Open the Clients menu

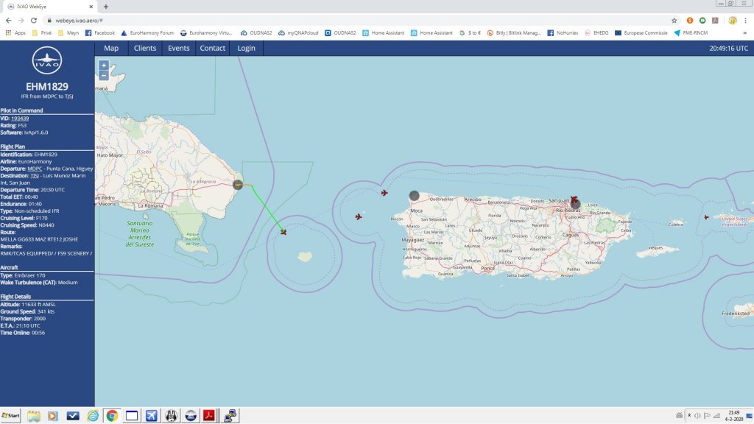pos(145,49)
